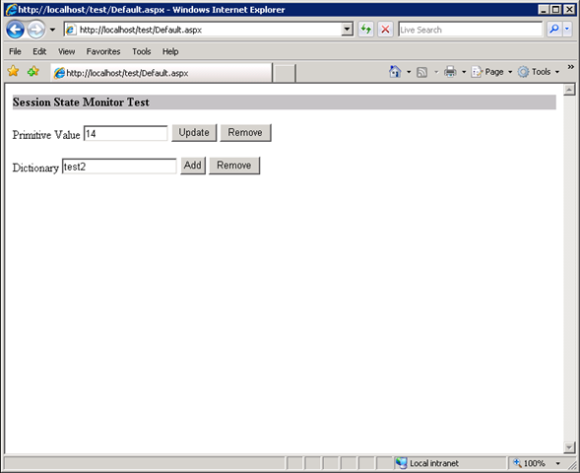Click the RSS feeds icon
Viewport: 580px width, 473px height.
coord(422,72)
